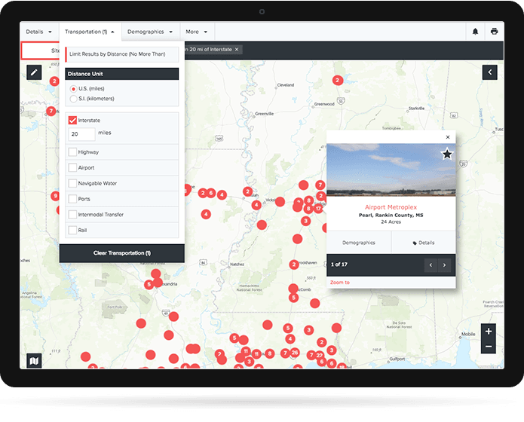Expand the Details dropdown menu

pos(39,32)
